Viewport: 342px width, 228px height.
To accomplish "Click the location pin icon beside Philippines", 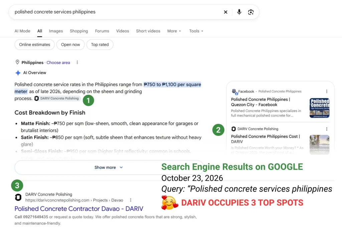I will point(17,62).
